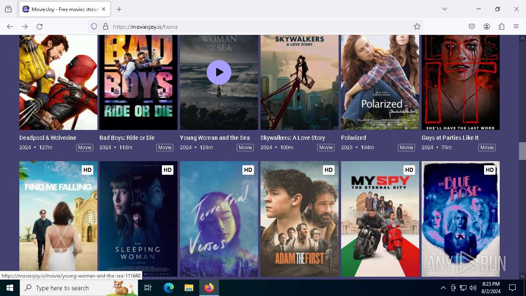Click the Firefox taskbar icon
This screenshot has width=526, height=296.
pos(209,288)
